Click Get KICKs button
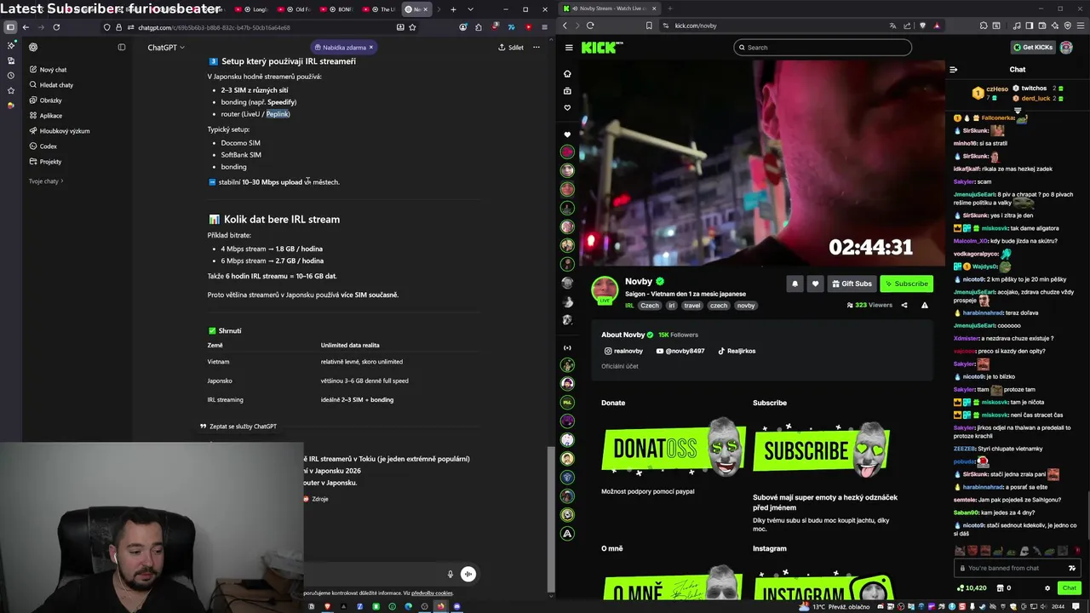This screenshot has height=613, width=1090. (1033, 48)
